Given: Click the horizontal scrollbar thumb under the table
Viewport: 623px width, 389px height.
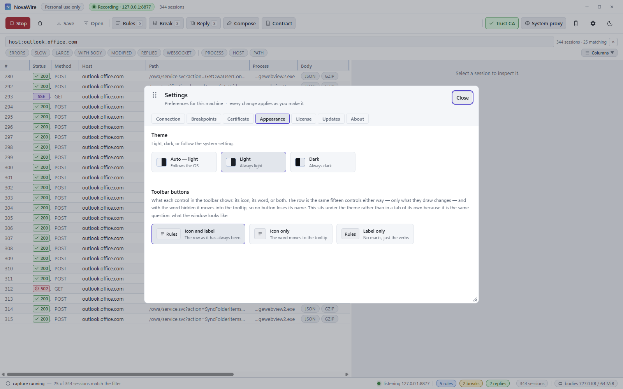Looking at the screenshot, I should (x=120, y=374).
